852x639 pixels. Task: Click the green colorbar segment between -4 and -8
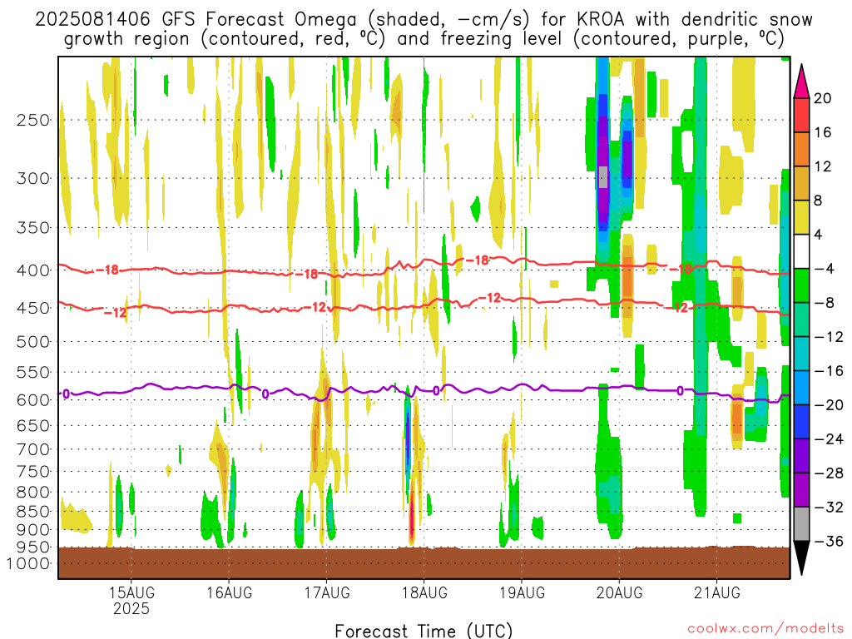801,285
